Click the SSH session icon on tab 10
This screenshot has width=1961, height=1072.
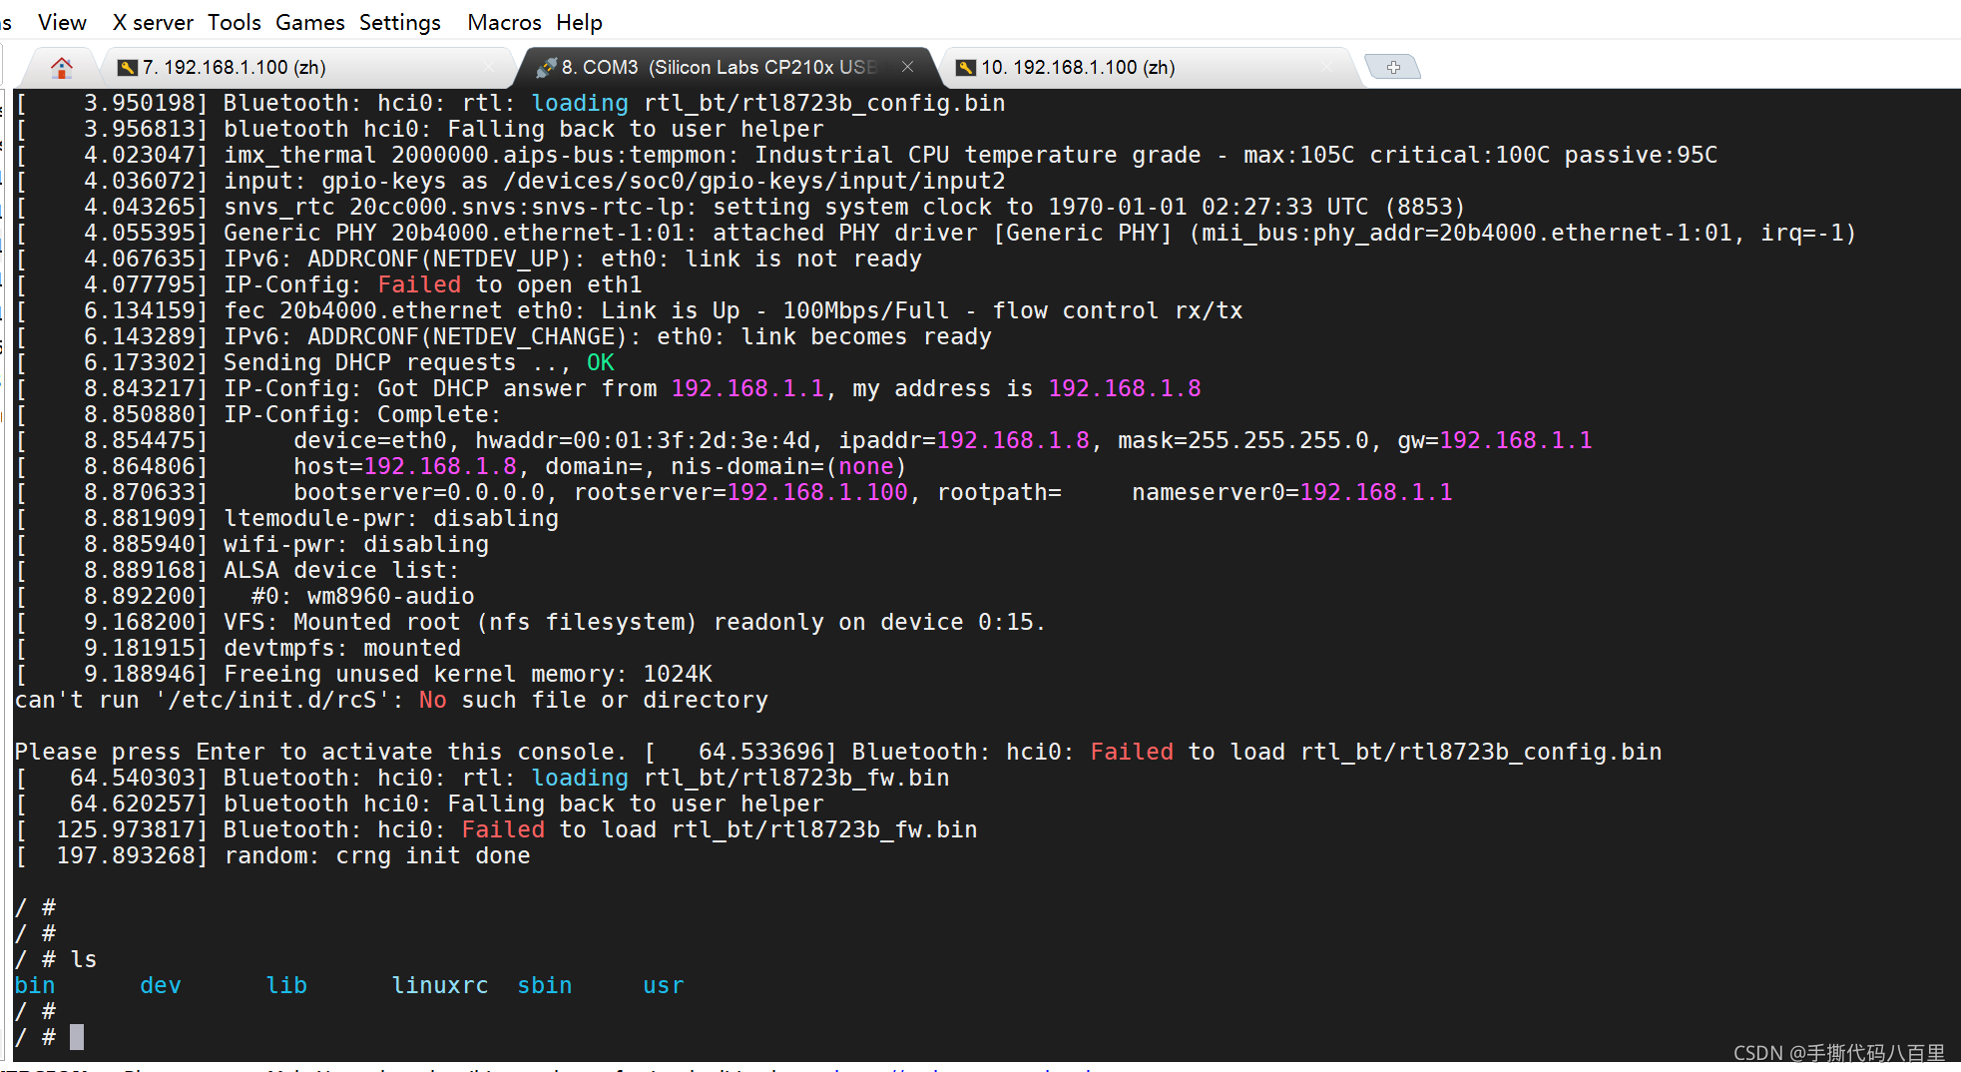coord(965,67)
